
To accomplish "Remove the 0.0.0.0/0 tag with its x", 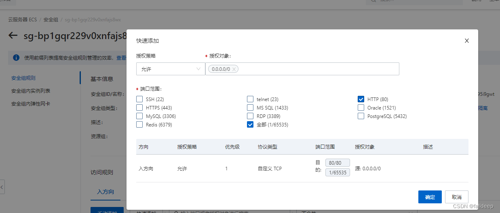I will 234,69.
